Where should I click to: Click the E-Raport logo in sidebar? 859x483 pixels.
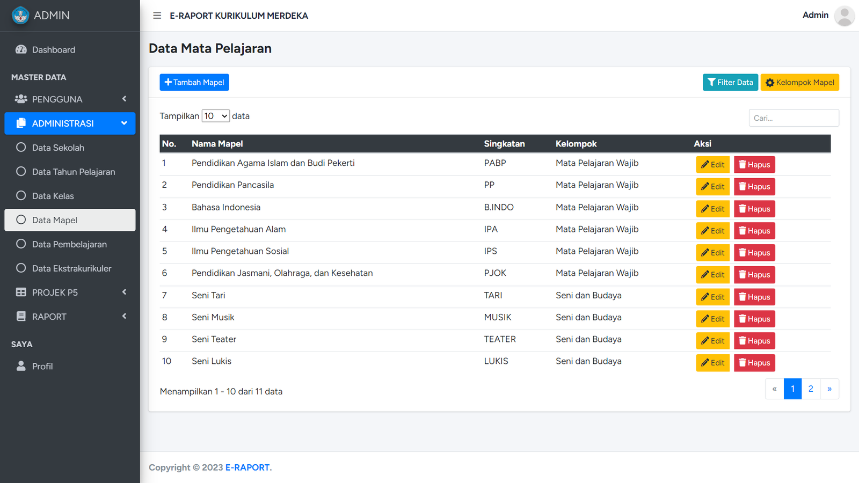tap(20, 16)
